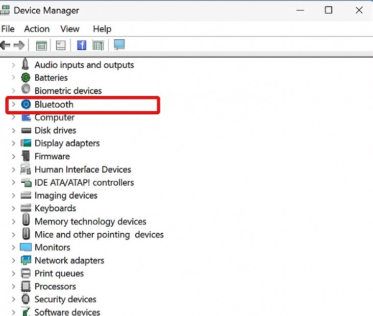Click the Bluetooth device icon
The height and width of the screenshot is (316, 373).
(26, 105)
